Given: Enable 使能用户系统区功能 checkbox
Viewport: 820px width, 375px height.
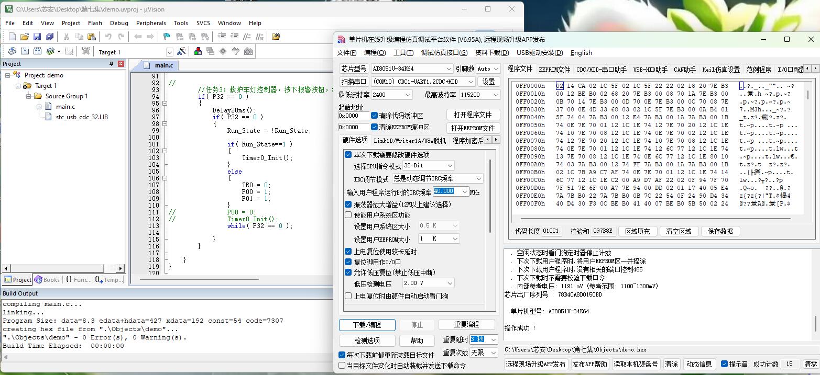Looking at the screenshot, I should tap(348, 215).
